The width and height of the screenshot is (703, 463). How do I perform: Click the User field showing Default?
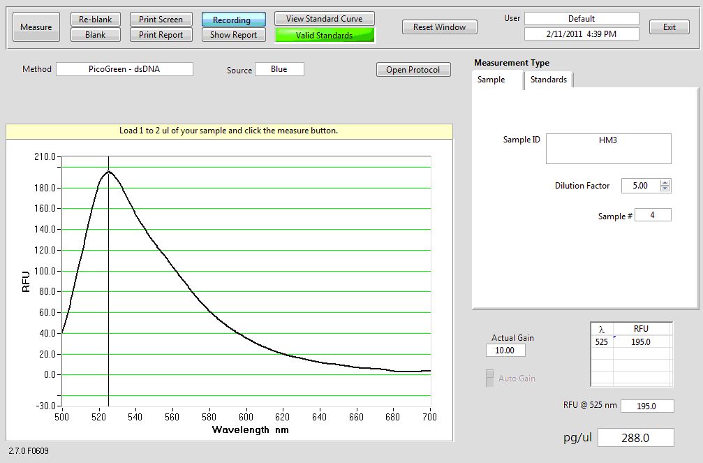(582, 18)
